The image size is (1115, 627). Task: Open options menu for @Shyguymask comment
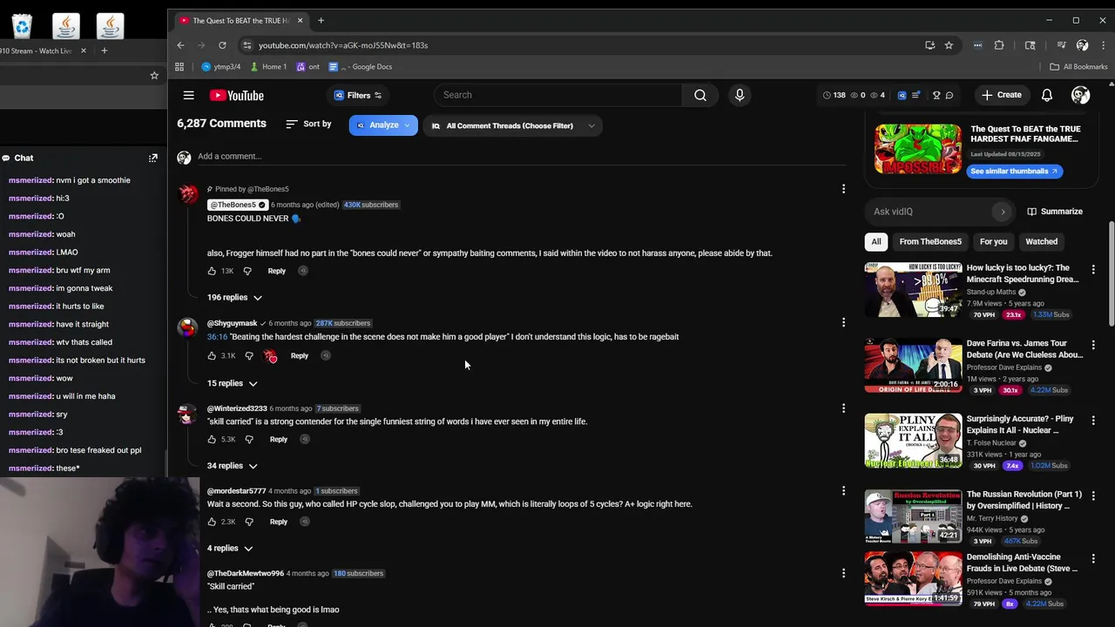(843, 322)
